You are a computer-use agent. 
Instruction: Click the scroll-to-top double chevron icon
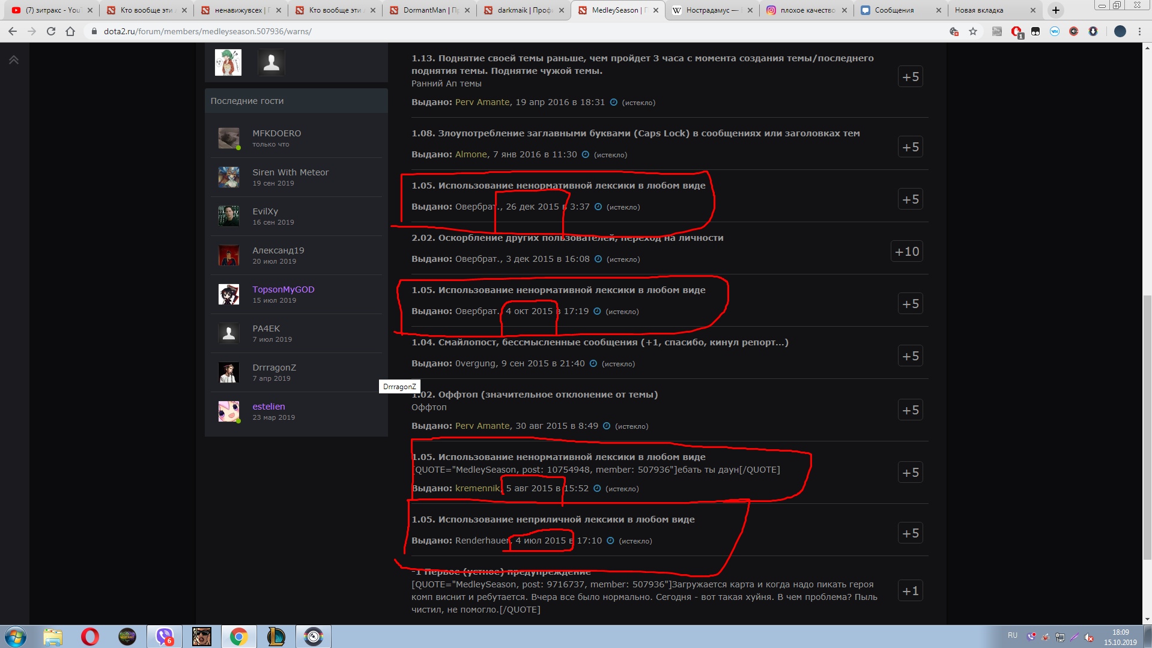13,59
